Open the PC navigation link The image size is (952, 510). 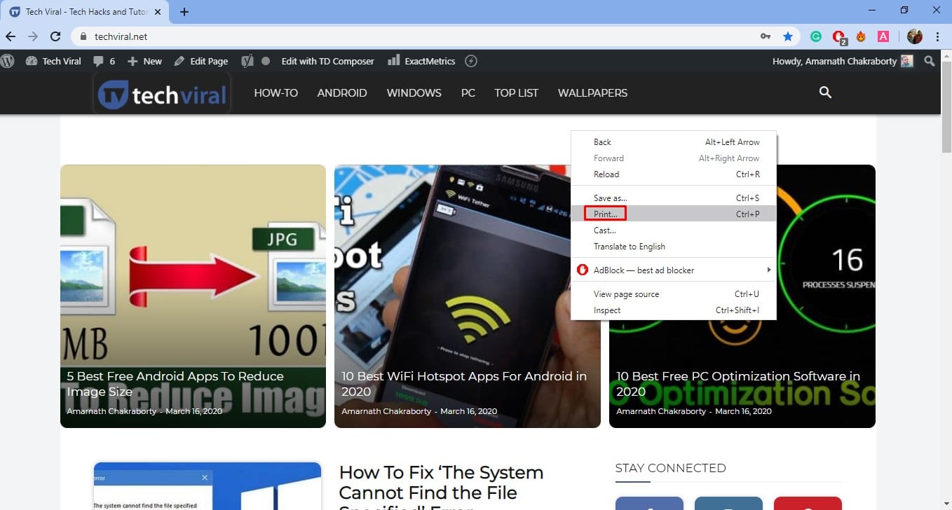click(x=468, y=92)
